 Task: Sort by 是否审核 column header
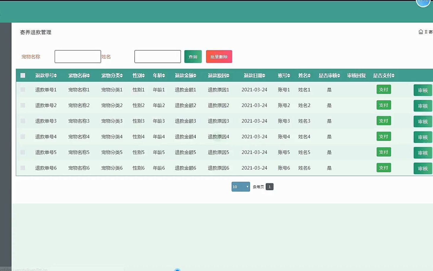[329, 75]
